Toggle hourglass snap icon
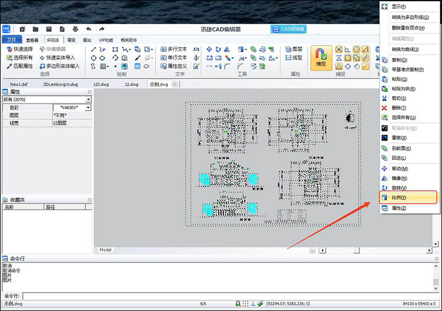 339,58
